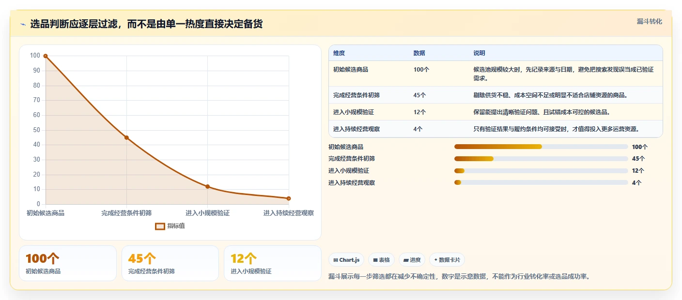
Task: Click the 进入持续经营观察 progress bar
Action: 541,182
